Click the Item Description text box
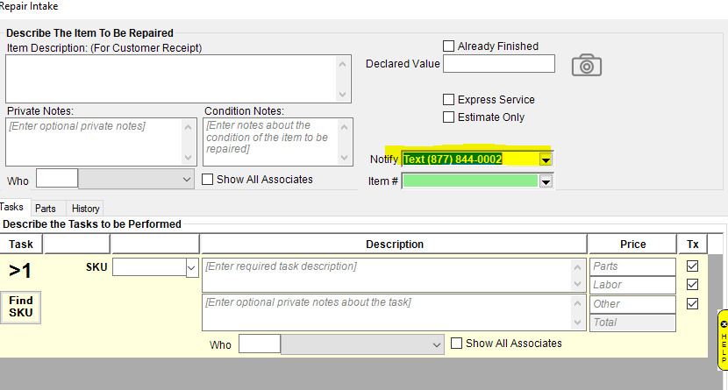The width and height of the screenshot is (728, 390). [x=171, y=79]
